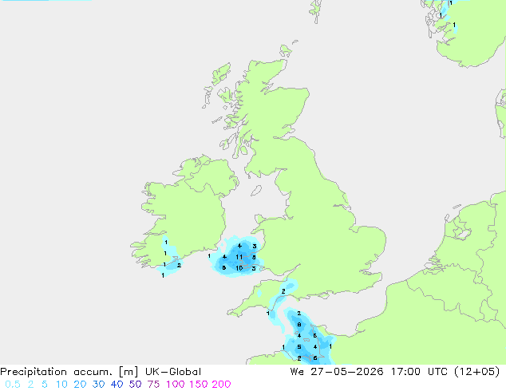This screenshot has height=391, width=506.
Task: Click the '2' value over southwest England
Action: coord(283,291)
